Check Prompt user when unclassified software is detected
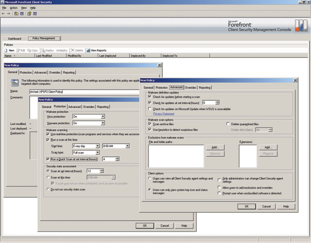The height and width of the screenshot is (243, 311). (219, 193)
